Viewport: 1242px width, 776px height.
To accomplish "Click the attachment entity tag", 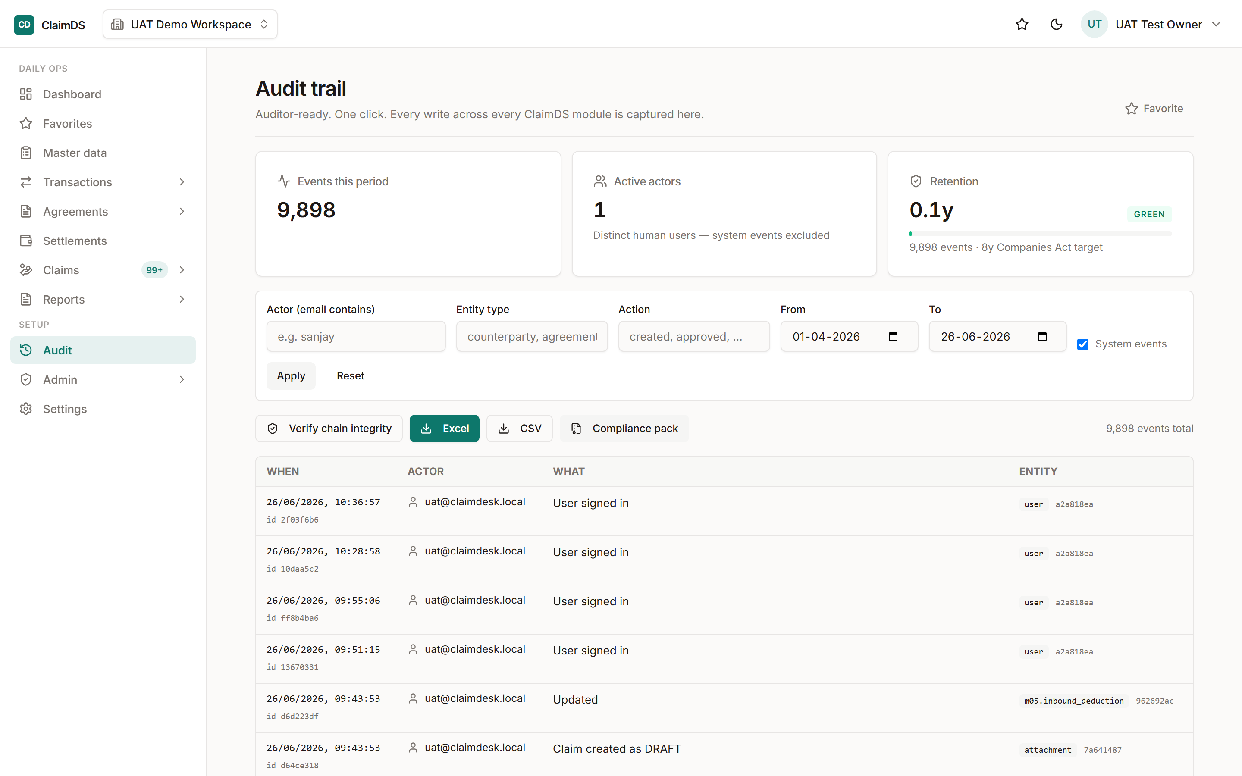I will [x=1048, y=750].
